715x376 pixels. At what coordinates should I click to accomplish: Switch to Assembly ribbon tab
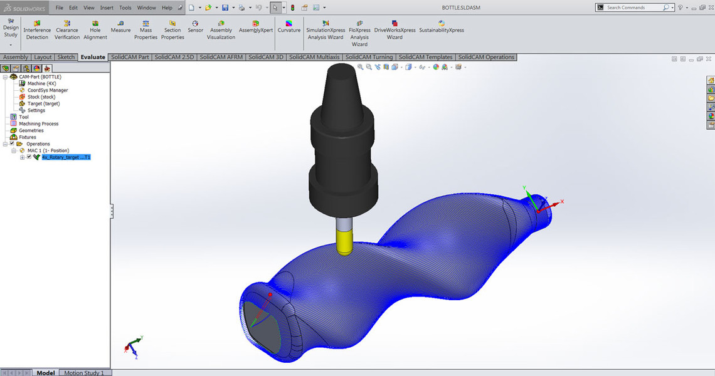16,57
